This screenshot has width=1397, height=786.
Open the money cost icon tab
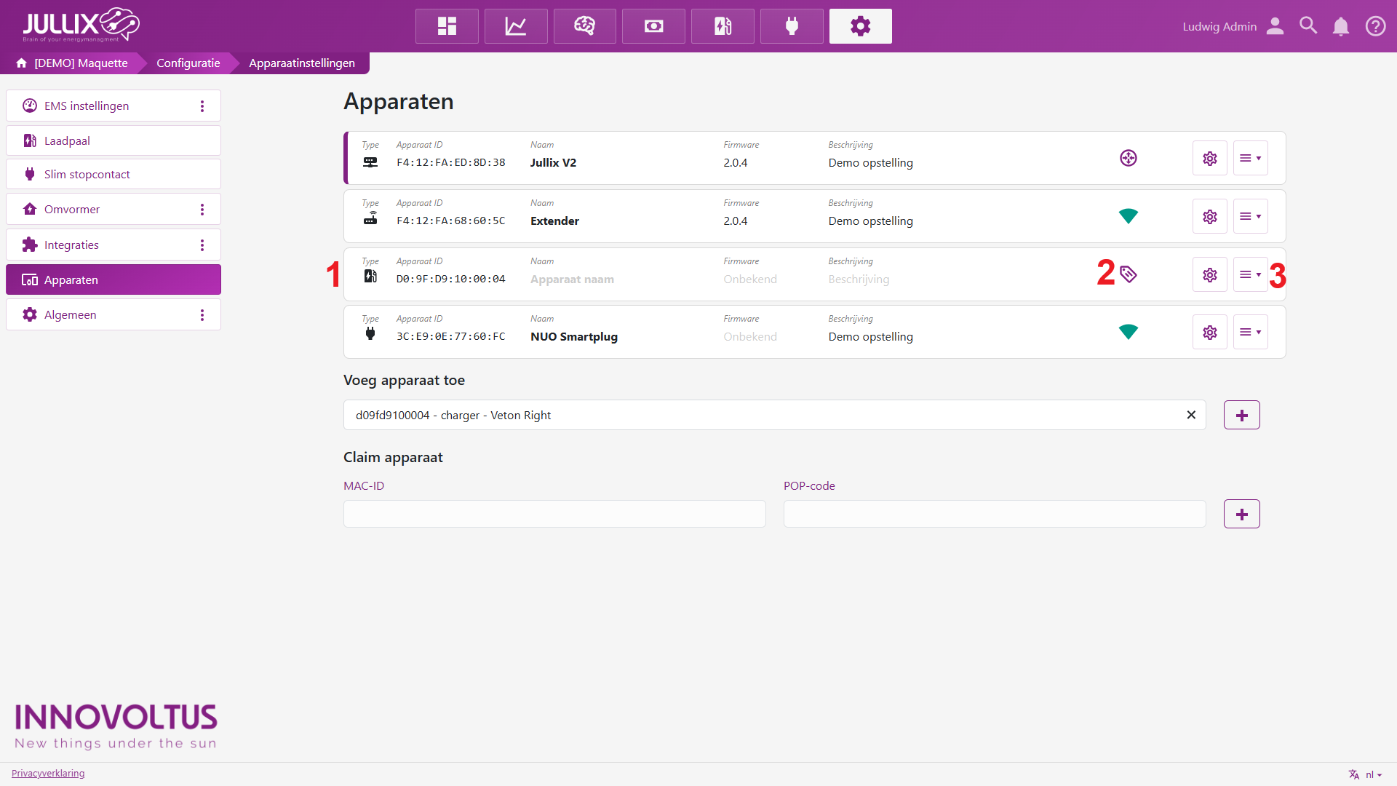(653, 26)
